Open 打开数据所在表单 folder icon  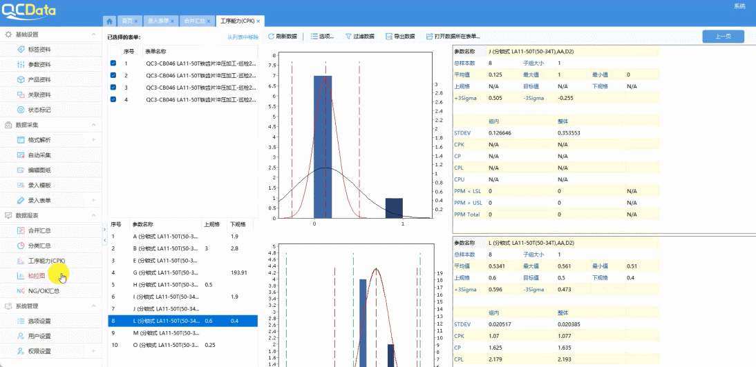430,36
